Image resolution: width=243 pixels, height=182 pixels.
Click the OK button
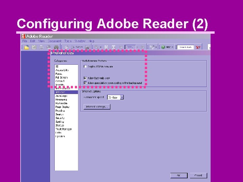[179, 176]
